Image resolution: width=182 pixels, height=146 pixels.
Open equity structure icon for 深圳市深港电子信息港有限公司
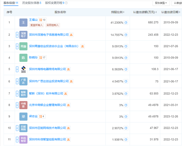pos(71,35)
